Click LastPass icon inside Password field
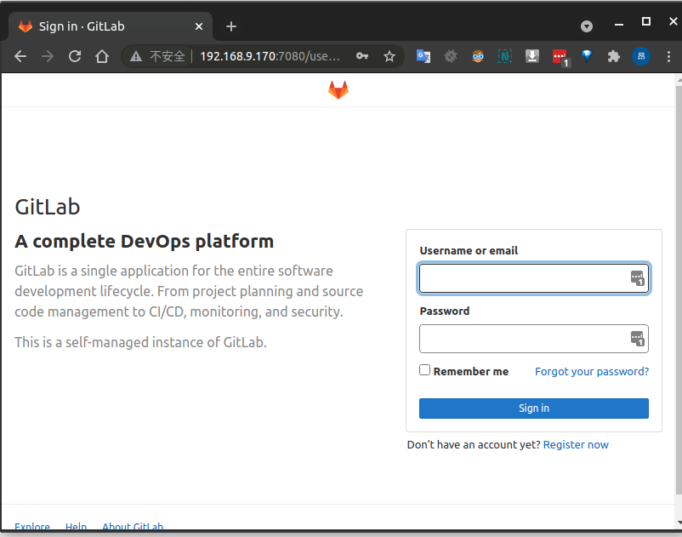The height and width of the screenshot is (537, 682). (638, 339)
